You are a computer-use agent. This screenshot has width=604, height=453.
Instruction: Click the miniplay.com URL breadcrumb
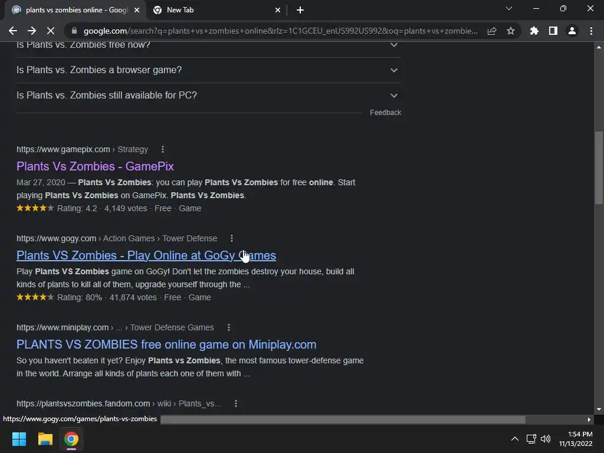coord(115,327)
